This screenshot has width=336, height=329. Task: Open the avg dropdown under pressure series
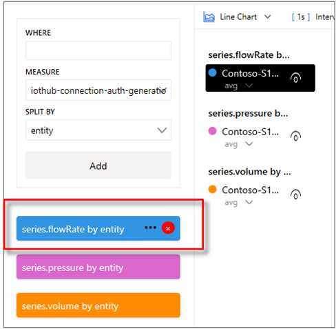click(249, 144)
